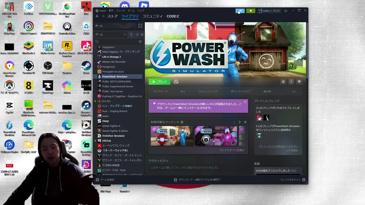This screenshot has width=365, height=205.
Task: Open the DLC tab for the game
Action: [x=183, y=91]
